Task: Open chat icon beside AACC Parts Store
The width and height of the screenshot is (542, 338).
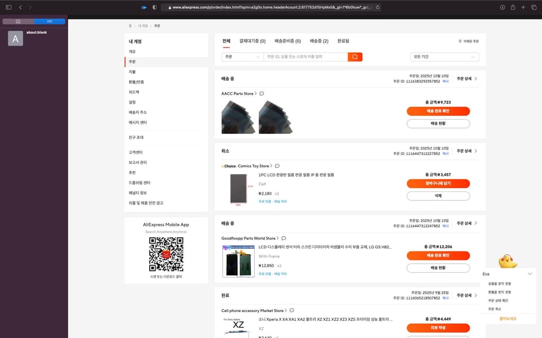Action: 262,94
